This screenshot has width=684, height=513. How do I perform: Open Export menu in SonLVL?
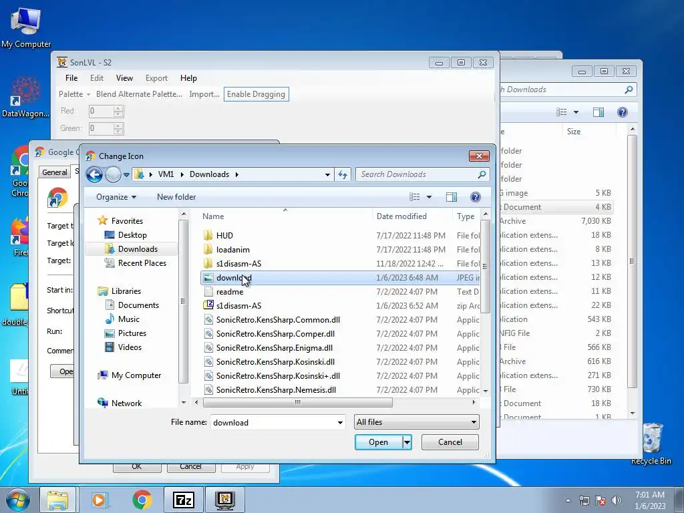[x=156, y=78]
